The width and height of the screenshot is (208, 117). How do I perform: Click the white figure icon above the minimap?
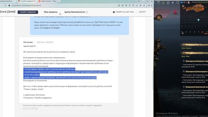tap(189, 2)
